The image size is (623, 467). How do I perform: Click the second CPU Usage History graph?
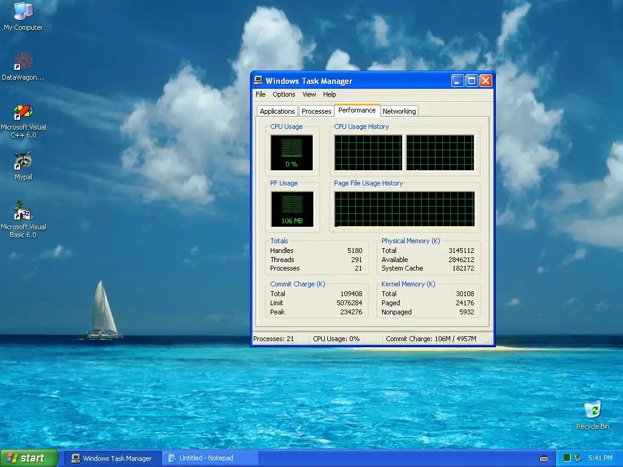point(440,153)
